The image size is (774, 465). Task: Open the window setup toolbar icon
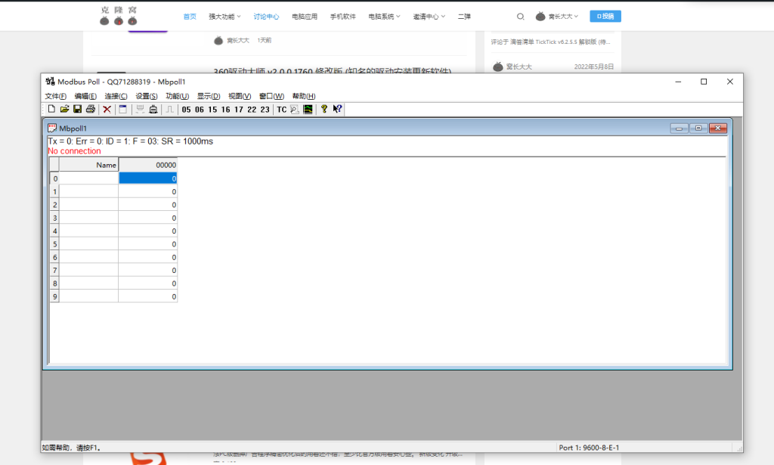(x=123, y=109)
